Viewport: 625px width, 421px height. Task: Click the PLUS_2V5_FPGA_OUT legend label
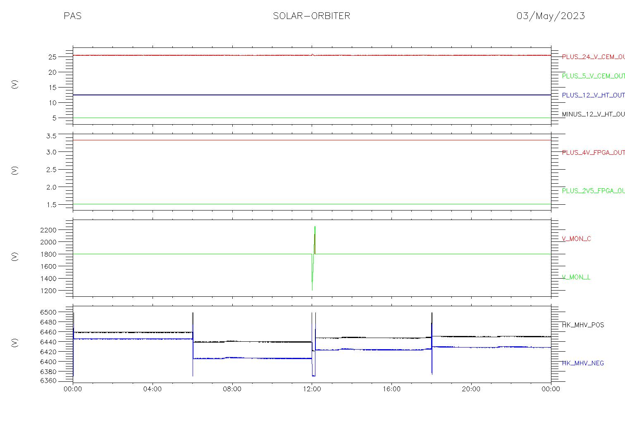click(x=593, y=191)
